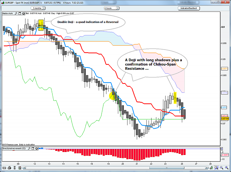The height and width of the screenshot is (172, 231).
Task: Click the Heikin-Ashi panel label
Action: click(7, 13)
